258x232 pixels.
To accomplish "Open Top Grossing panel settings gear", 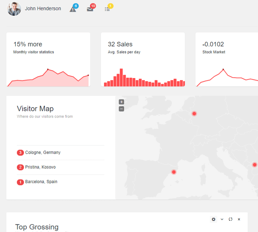I will click(213, 219).
